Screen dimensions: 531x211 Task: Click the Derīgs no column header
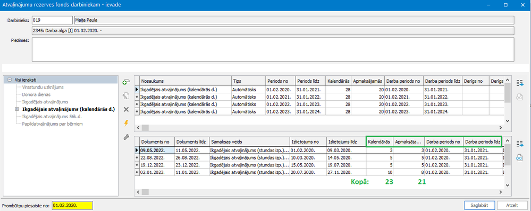(x=476, y=81)
